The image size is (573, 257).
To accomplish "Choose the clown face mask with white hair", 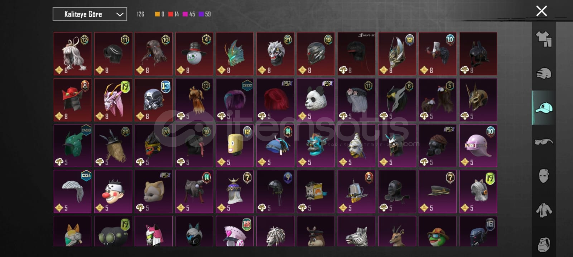I will point(275,54).
